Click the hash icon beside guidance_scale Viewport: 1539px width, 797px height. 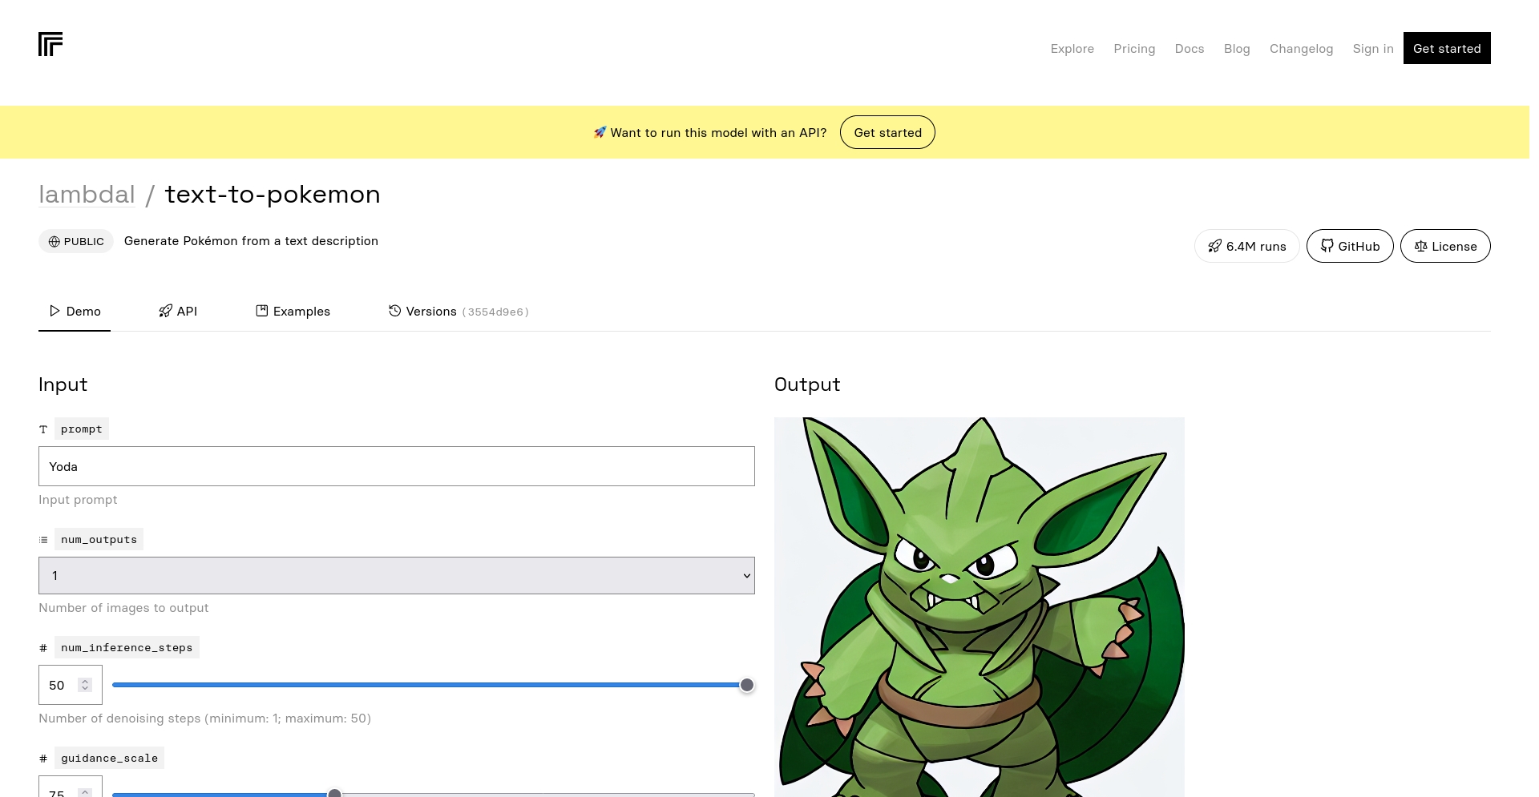pos(43,759)
